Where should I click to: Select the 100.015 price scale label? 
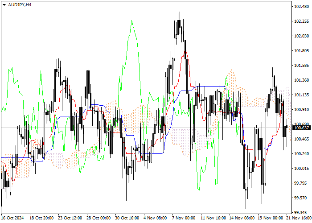(x=301, y=169)
